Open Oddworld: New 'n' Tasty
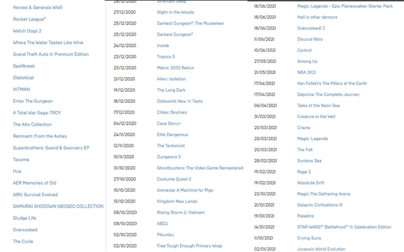404x252 pixels. (x=180, y=101)
